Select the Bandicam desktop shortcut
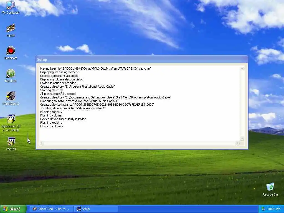The image size is (284, 213). coord(11,53)
